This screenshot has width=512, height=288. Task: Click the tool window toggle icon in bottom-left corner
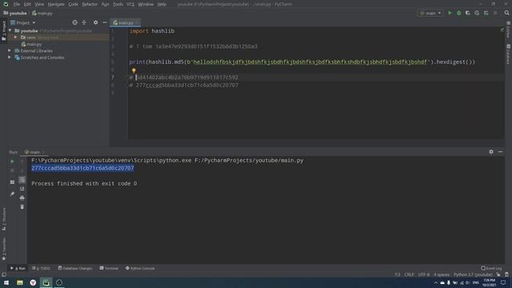(3, 274)
